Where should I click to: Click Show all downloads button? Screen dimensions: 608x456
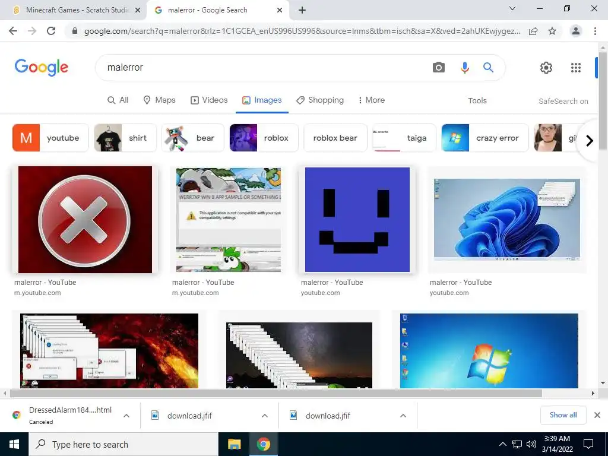[x=563, y=415]
